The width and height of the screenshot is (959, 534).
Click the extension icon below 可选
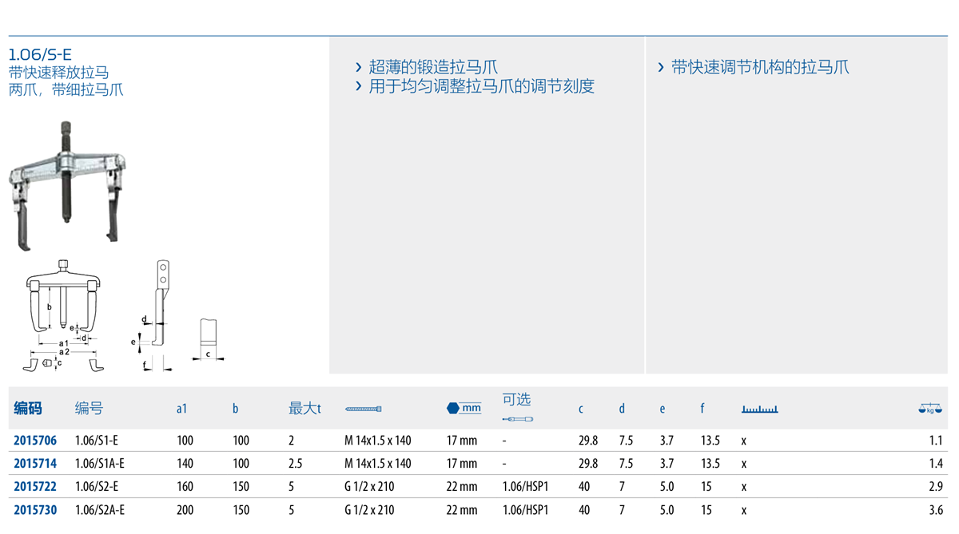pyautogui.click(x=517, y=419)
